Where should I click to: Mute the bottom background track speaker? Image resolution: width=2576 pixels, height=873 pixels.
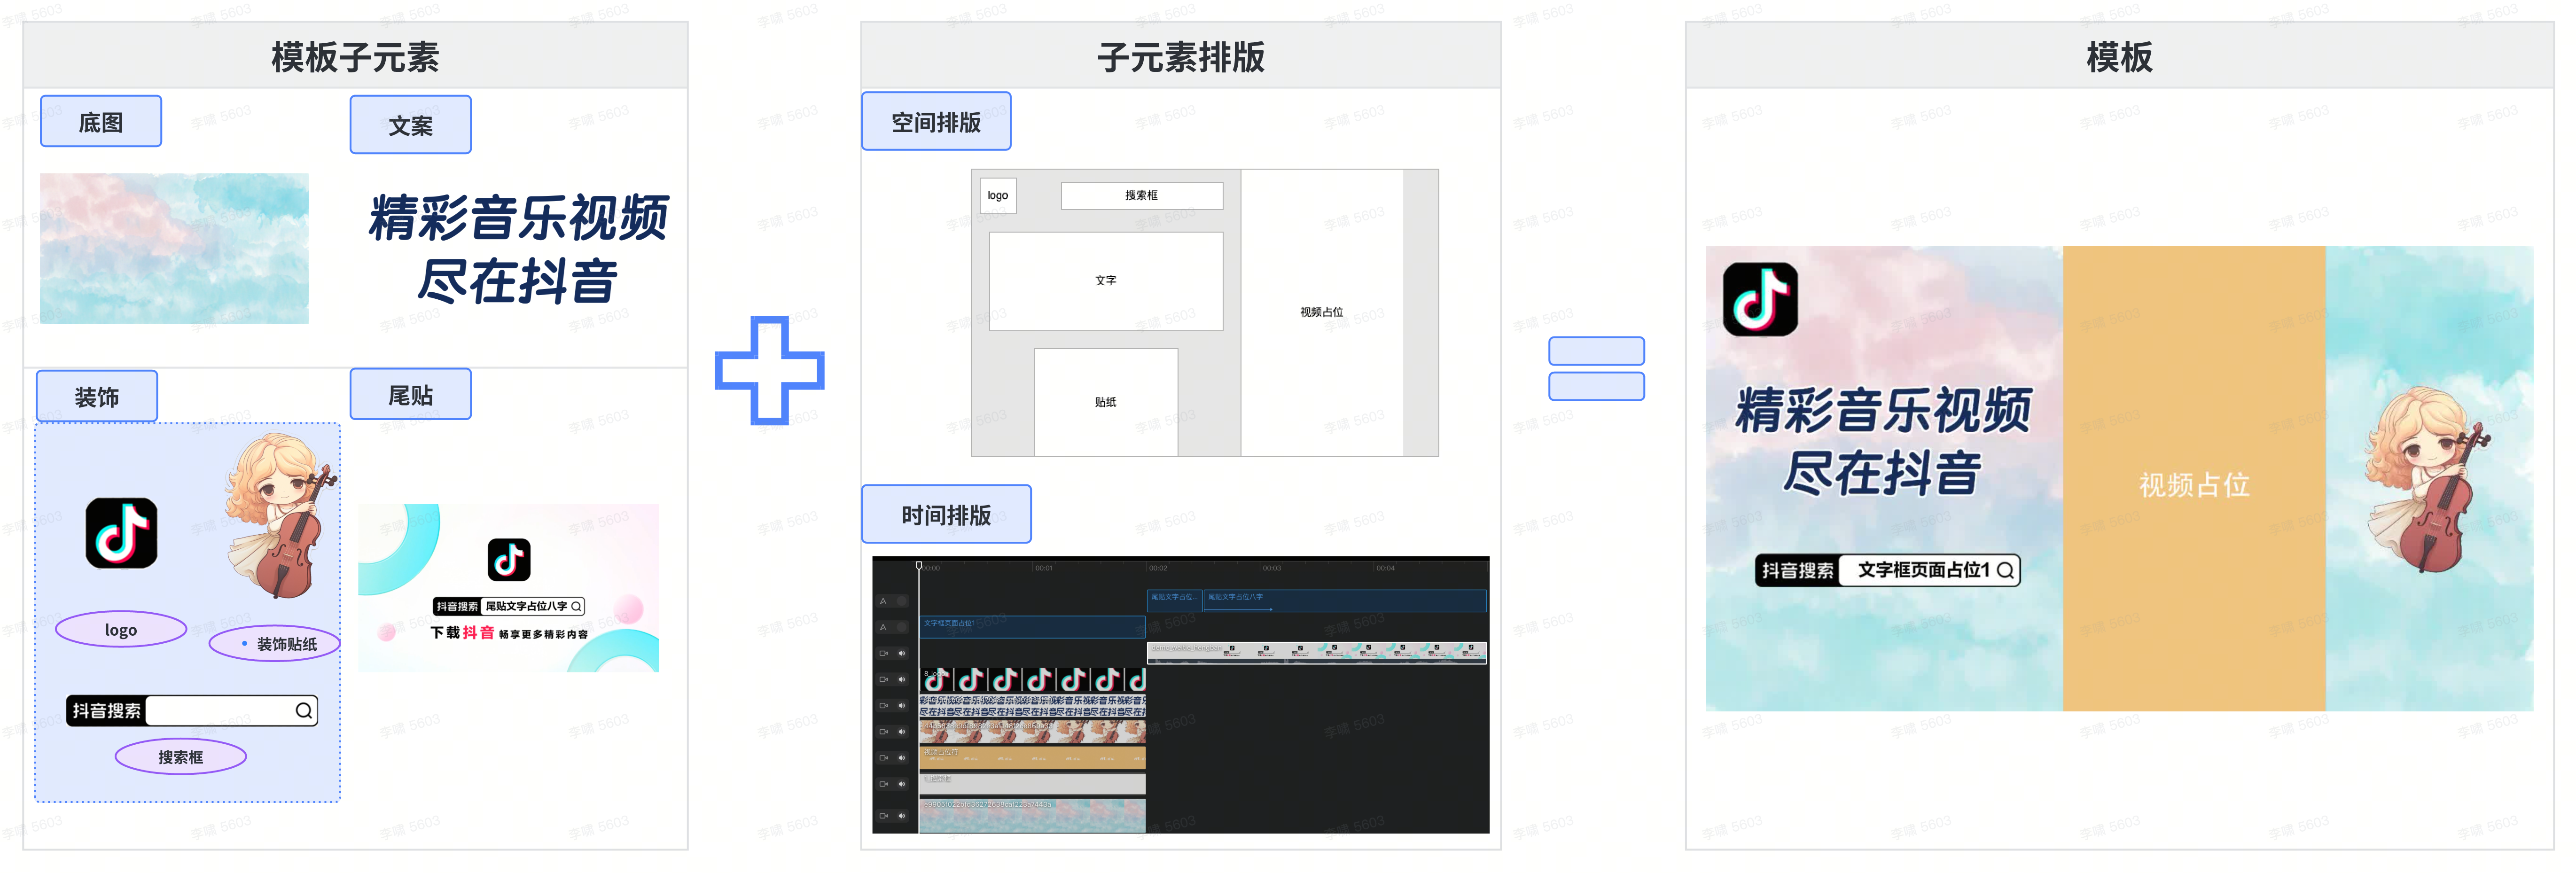pyautogui.click(x=902, y=816)
